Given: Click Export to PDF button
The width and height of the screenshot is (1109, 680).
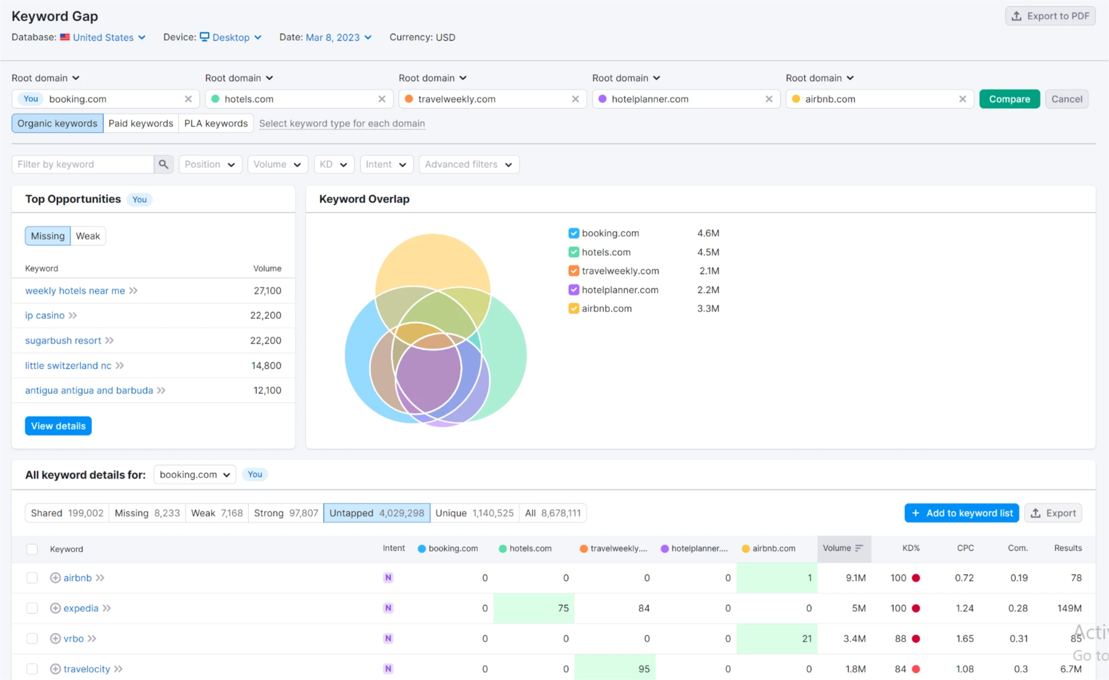Looking at the screenshot, I should pos(1051,16).
